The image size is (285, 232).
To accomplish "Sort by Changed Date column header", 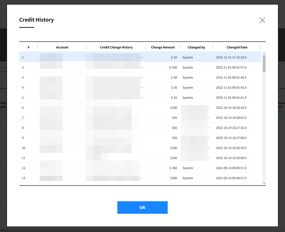I will pos(237,47).
